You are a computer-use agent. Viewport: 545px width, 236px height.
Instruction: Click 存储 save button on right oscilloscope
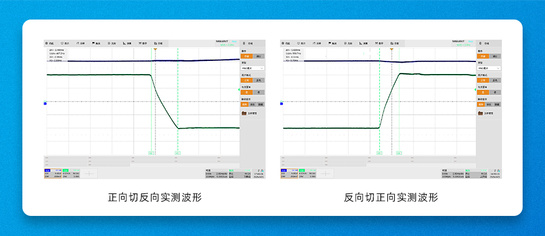pyautogui.click(x=482, y=56)
